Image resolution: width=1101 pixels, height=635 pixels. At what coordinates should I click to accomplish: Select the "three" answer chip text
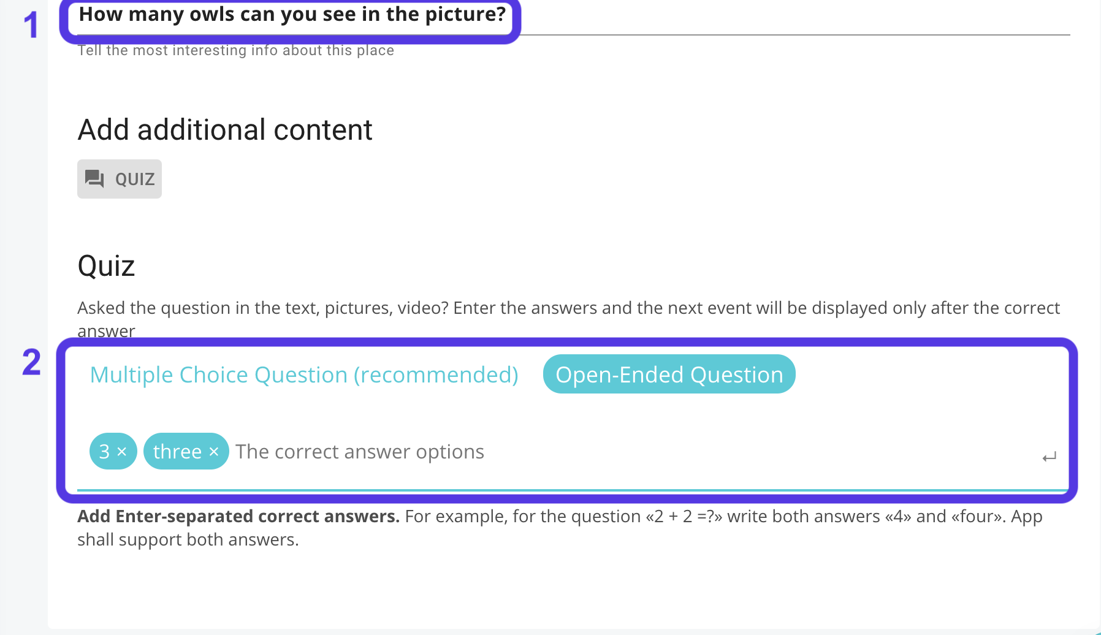(x=177, y=452)
